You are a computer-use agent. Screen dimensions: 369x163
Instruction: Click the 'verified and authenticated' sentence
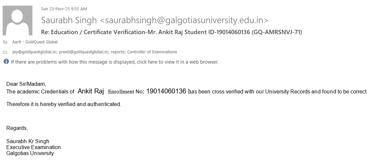coord(64,104)
